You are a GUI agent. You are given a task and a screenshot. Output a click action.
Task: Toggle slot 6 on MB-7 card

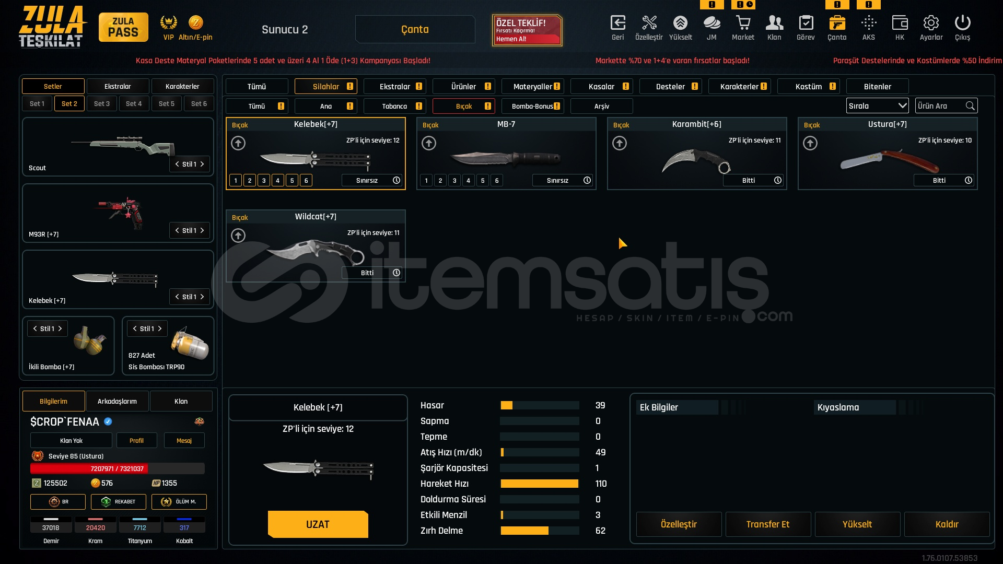[x=497, y=181]
